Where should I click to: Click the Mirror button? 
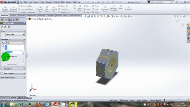tap(95, 12)
